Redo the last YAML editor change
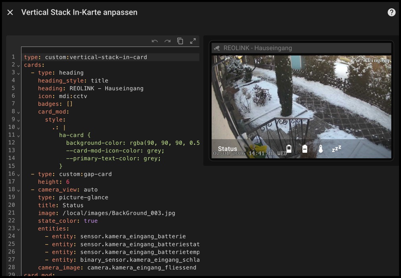 pyautogui.click(x=168, y=41)
